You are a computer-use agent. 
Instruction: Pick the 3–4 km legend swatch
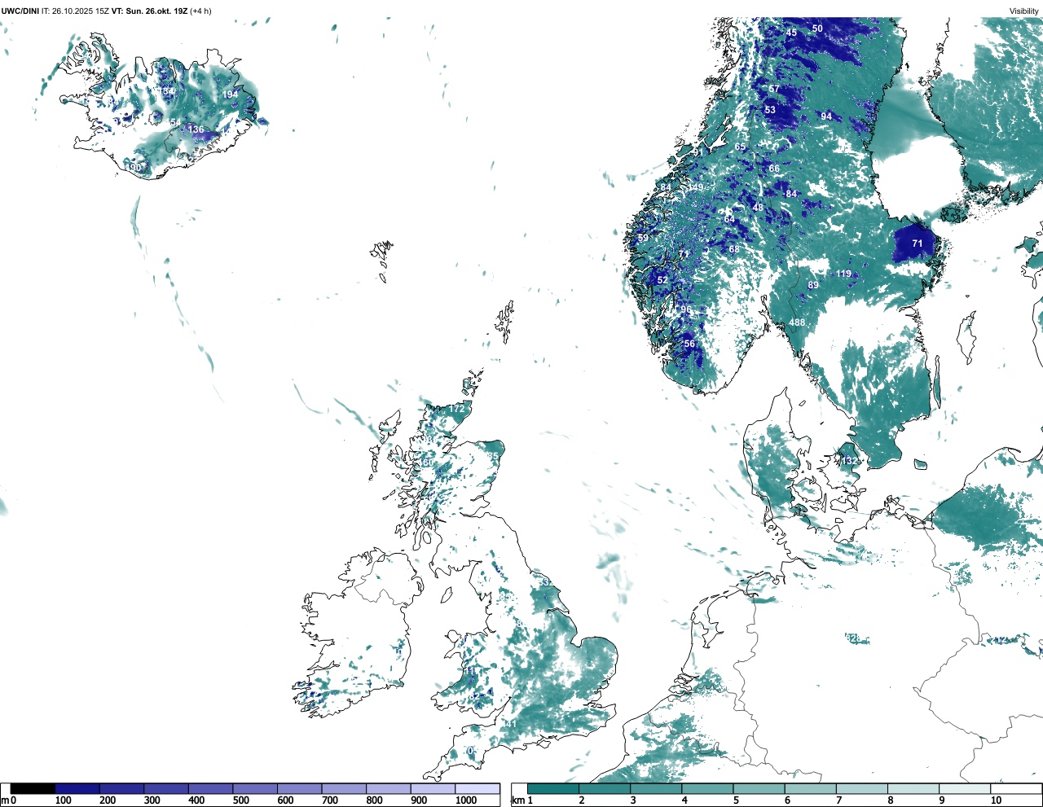tap(656, 788)
